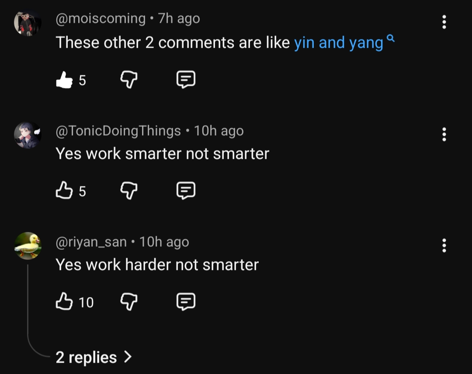Tap the @moiscoming profile picture

click(x=28, y=23)
